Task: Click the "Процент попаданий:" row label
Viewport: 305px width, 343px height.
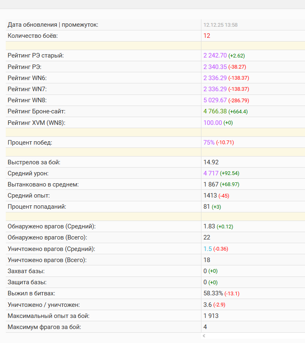Action: click(37, 207)
